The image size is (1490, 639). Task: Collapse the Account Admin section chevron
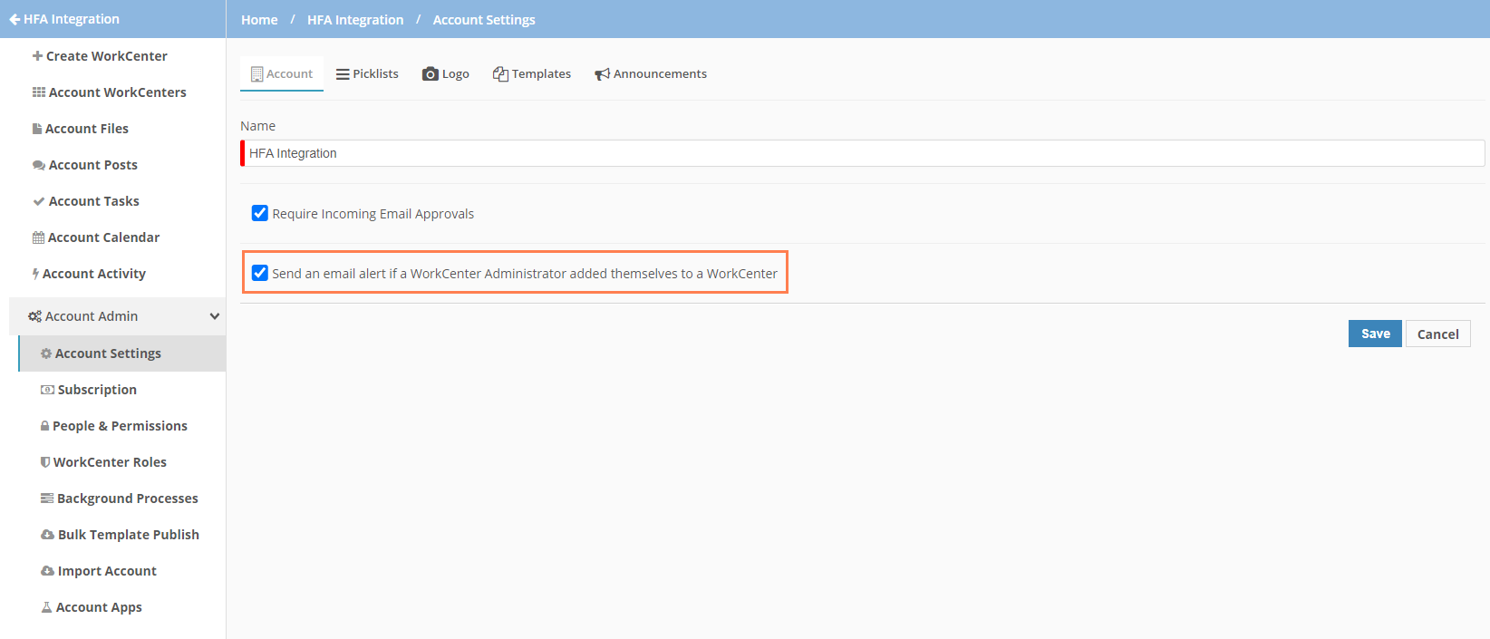click(215, 316)
